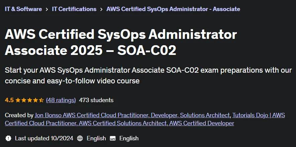Open the (48 ratings) link
The height and width of the screenshot is (147, 296).
61,100
